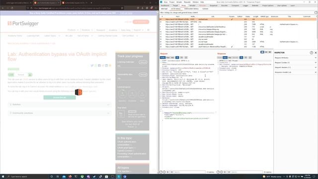Open the Project menu in Burp menu bar

(x=172, y=2)
